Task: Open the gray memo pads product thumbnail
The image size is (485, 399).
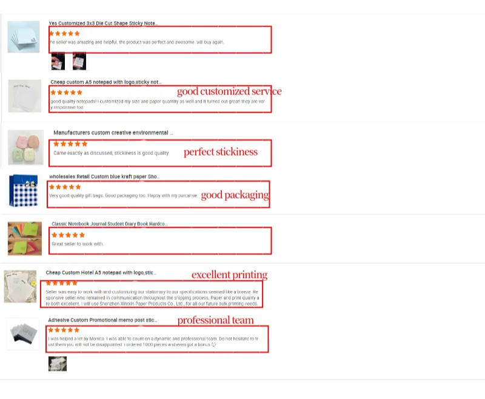Action: (23, 334)
